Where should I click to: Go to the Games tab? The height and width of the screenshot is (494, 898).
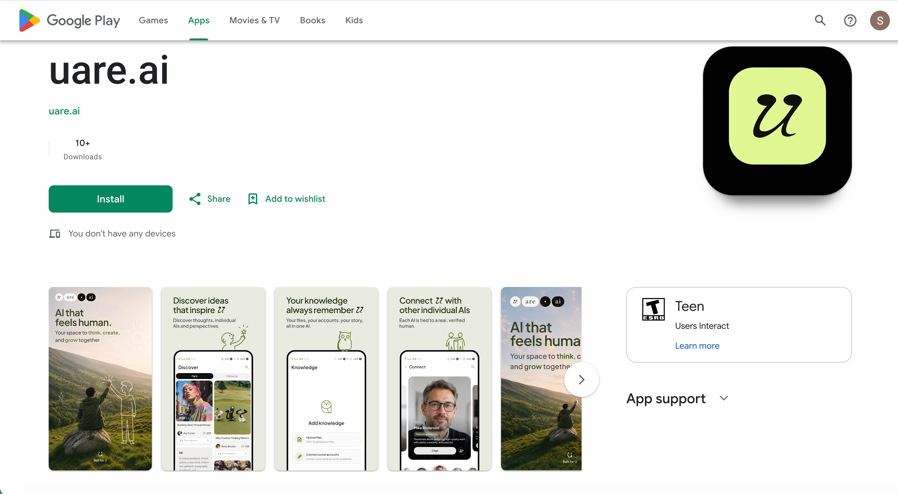coord(153,20)
